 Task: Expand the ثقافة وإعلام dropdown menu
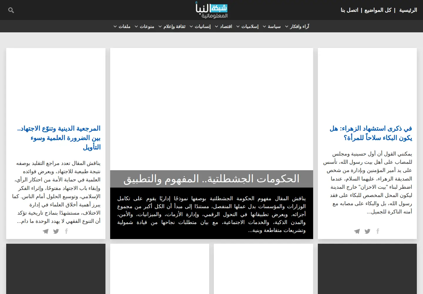172,26
